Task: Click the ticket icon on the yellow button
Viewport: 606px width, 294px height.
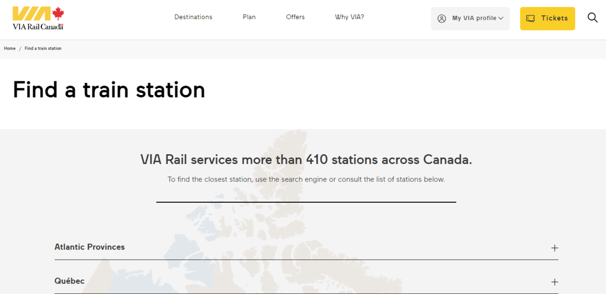Action: 530,18
